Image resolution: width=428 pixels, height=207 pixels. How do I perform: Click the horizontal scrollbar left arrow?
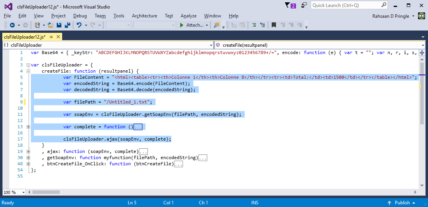29,192
